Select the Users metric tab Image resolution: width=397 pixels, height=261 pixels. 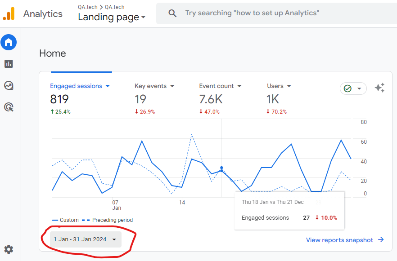pyautogui.click(x=279, y=86)
